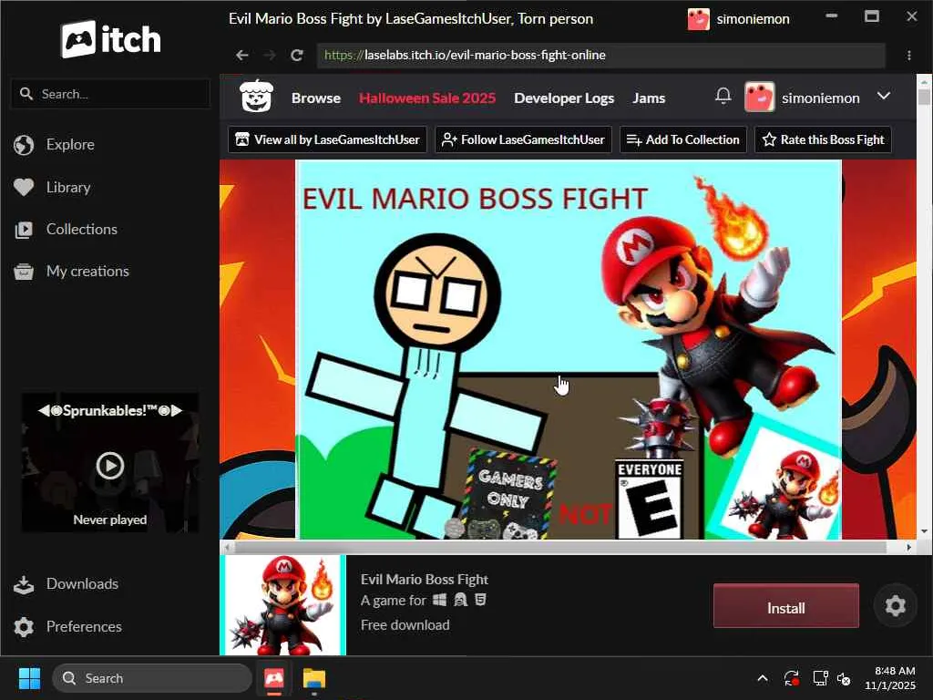Image resolution: width=933 pixels, height=700 pixels.
Task: Open the three-dot menu beside address bar
Action: [x=908, y=56]
